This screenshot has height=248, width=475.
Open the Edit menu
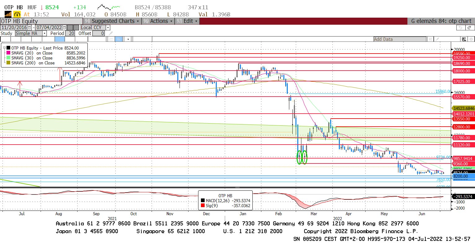pos(187,21)
